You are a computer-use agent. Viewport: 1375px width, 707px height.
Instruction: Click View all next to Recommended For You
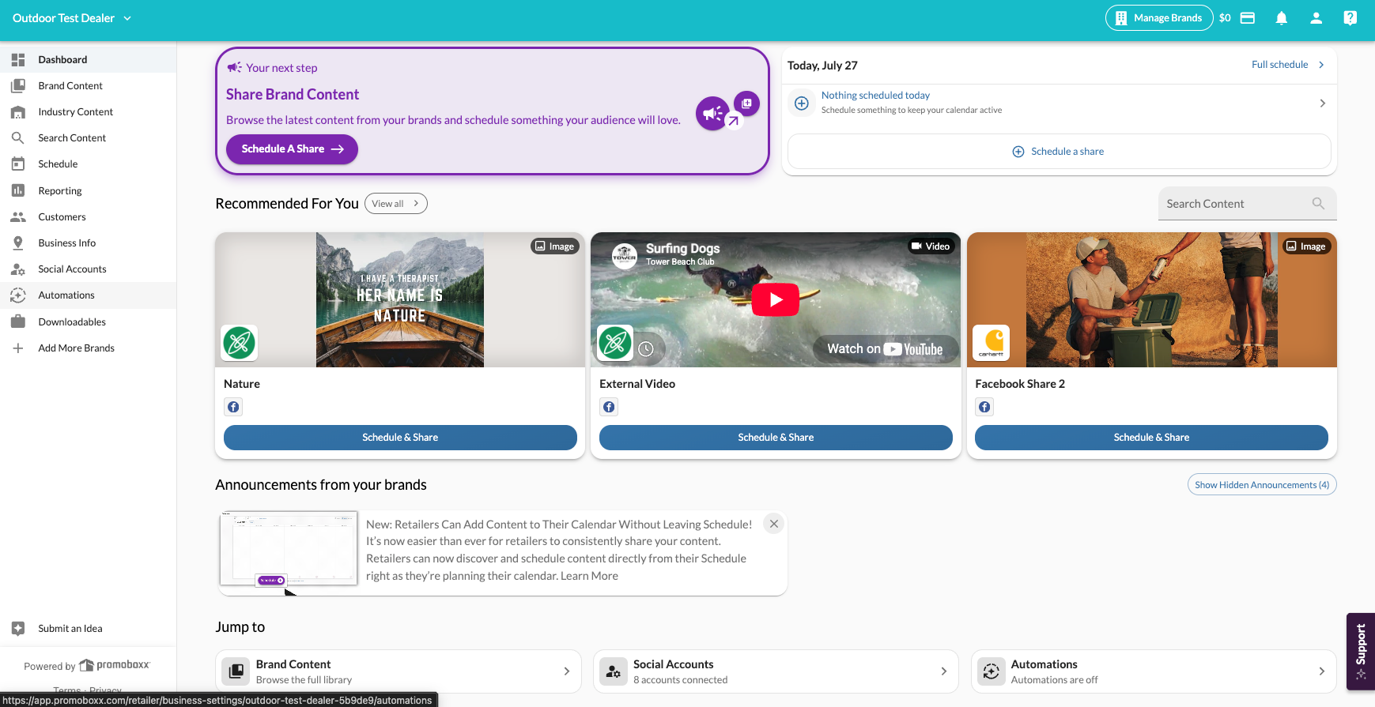396,204
